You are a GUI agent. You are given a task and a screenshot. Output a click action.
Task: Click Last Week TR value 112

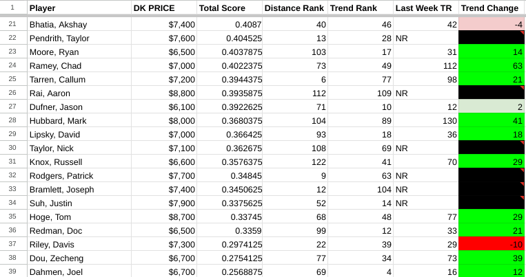[426, 65]
